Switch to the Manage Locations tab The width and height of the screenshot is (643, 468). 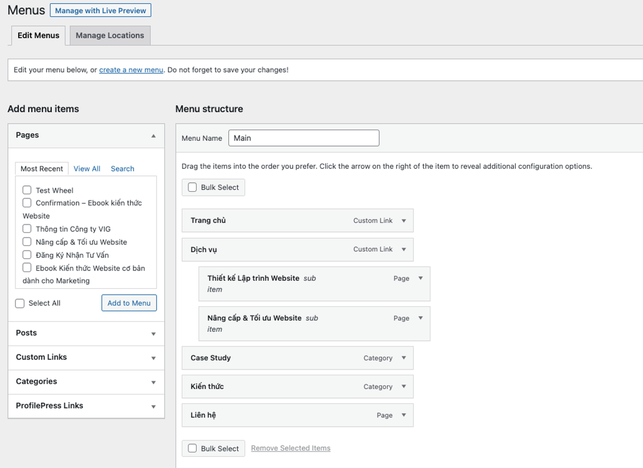click(x=110, y=36)
